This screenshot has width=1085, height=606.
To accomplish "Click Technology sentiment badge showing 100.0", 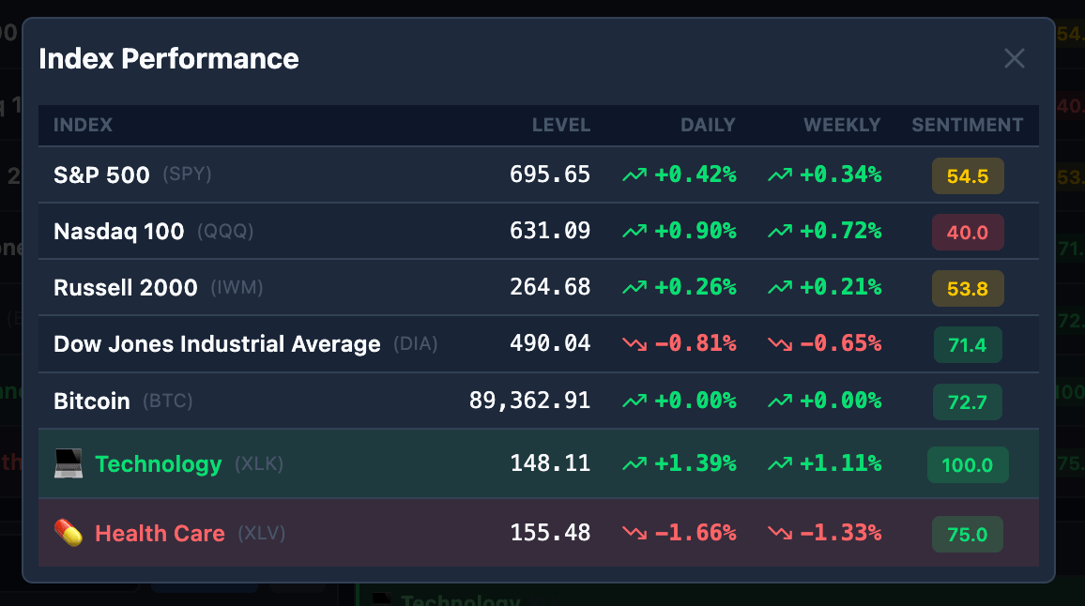I will [968, 465].
